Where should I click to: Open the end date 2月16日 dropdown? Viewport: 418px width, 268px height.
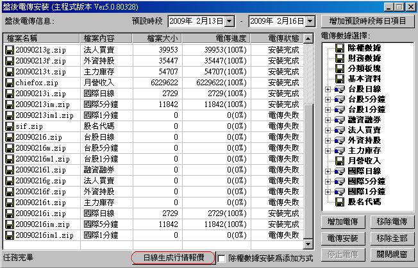pos(310,21)
